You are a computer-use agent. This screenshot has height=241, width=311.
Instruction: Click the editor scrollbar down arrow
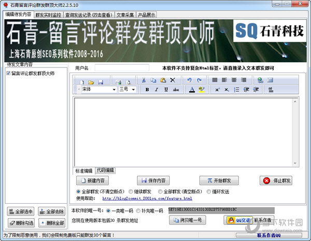(295, 163)
